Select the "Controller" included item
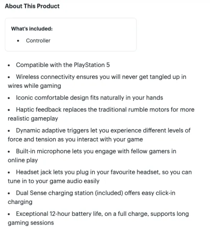The height and width of the screenshot is (230, 210). tap(38, 41)
